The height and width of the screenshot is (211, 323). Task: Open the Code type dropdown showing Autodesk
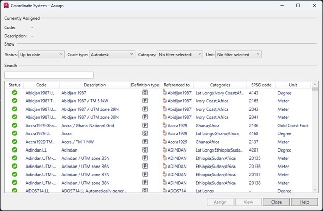(112, 54)
